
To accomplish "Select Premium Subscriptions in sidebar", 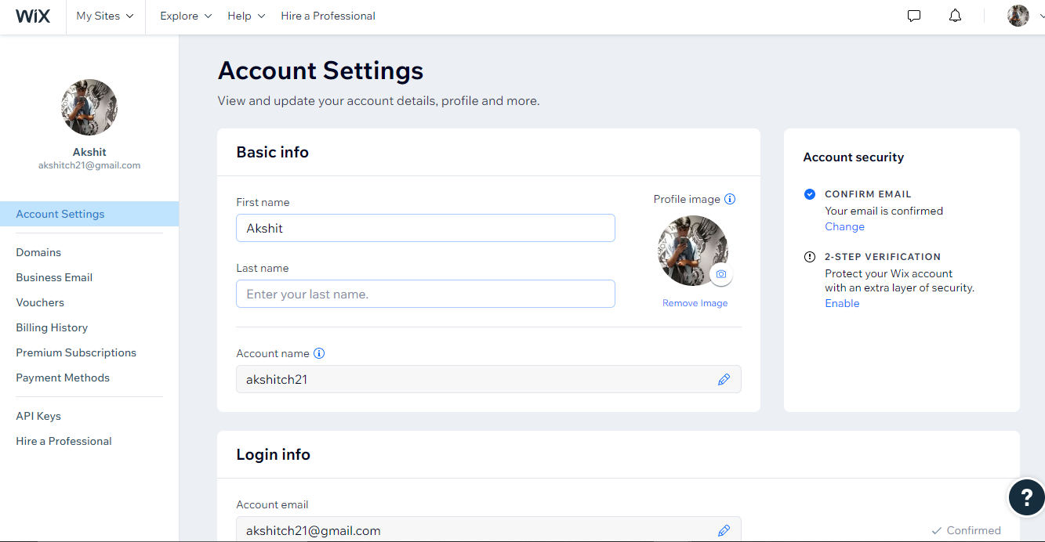I will (76, 352).
